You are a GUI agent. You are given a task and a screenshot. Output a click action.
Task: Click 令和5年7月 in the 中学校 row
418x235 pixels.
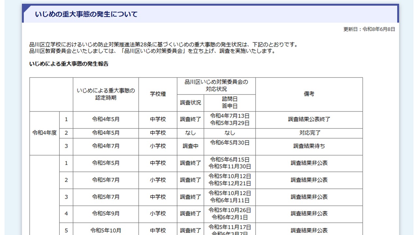click(x=106, y=197)
